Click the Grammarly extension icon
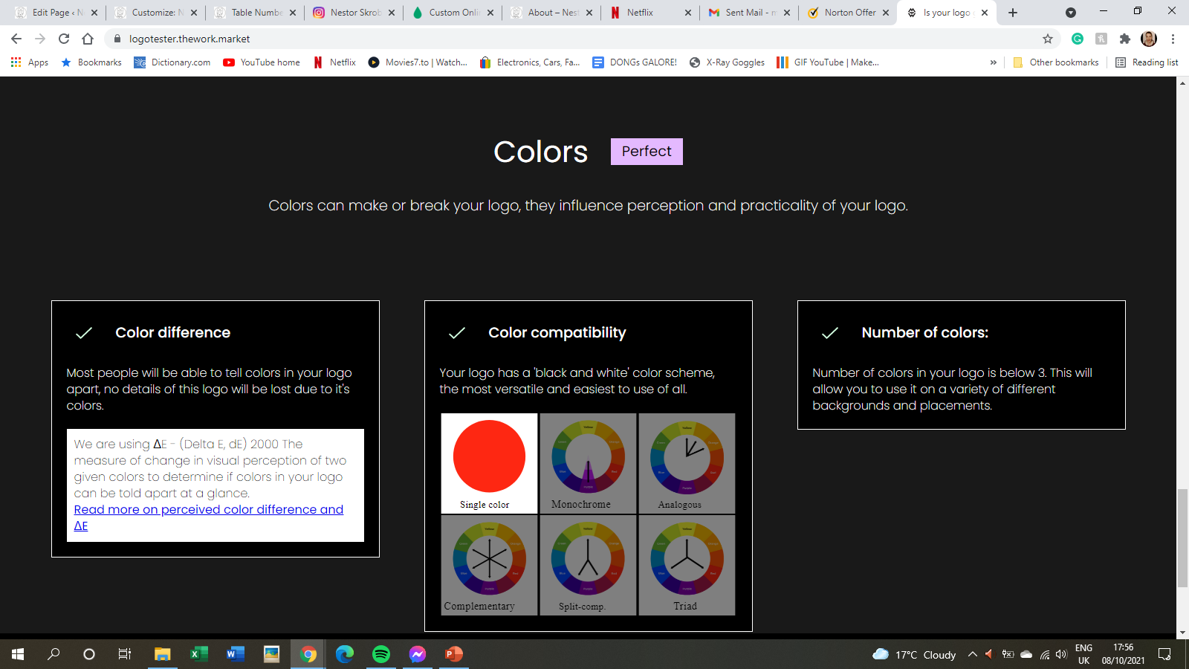Screen dimensions: 1189x669 (1078, 39)
